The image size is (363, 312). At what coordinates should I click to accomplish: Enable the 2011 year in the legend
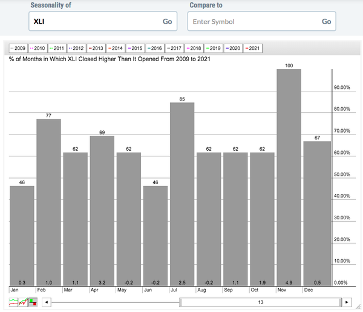(57, 48)
